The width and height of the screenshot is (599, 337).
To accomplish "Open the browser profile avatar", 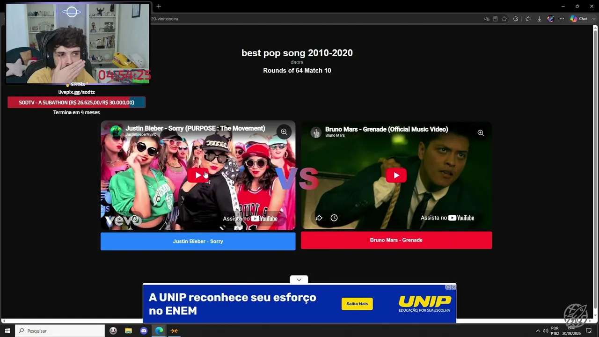I will 551,19.
